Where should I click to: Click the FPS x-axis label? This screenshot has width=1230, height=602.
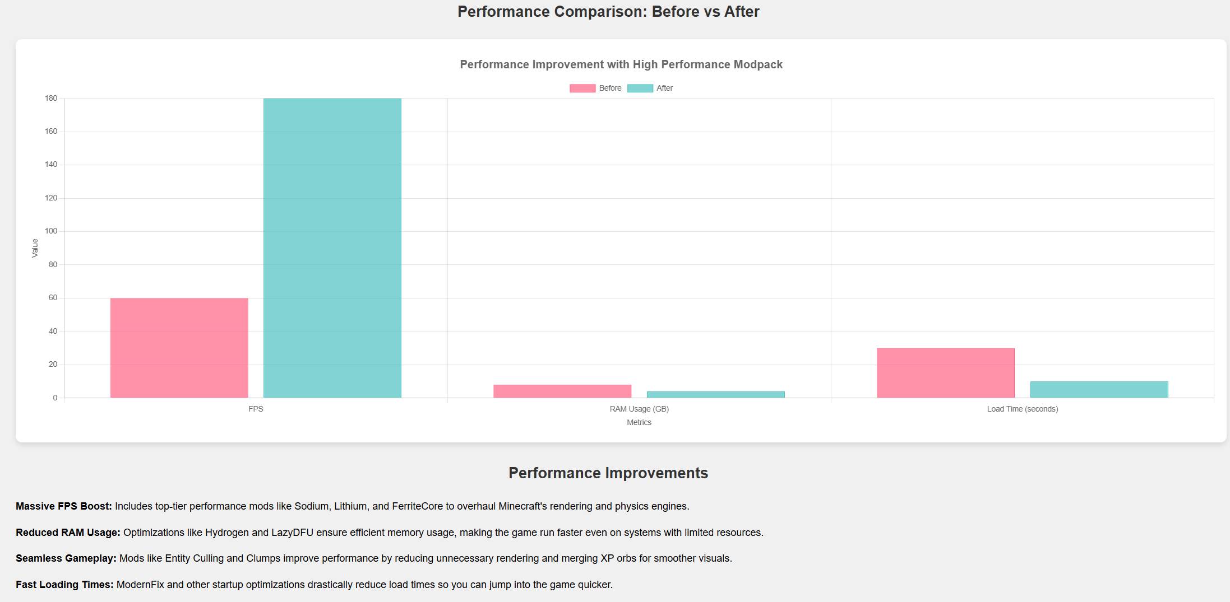tap(256, 409)
